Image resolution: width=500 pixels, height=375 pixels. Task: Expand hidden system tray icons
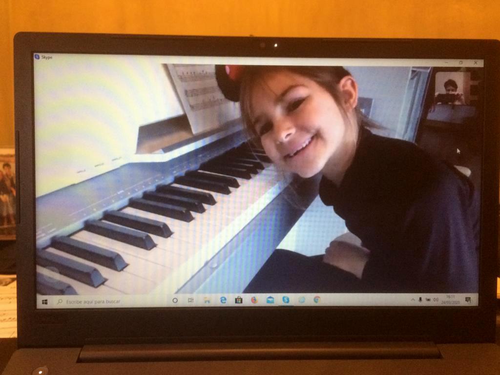coord(413,300)
